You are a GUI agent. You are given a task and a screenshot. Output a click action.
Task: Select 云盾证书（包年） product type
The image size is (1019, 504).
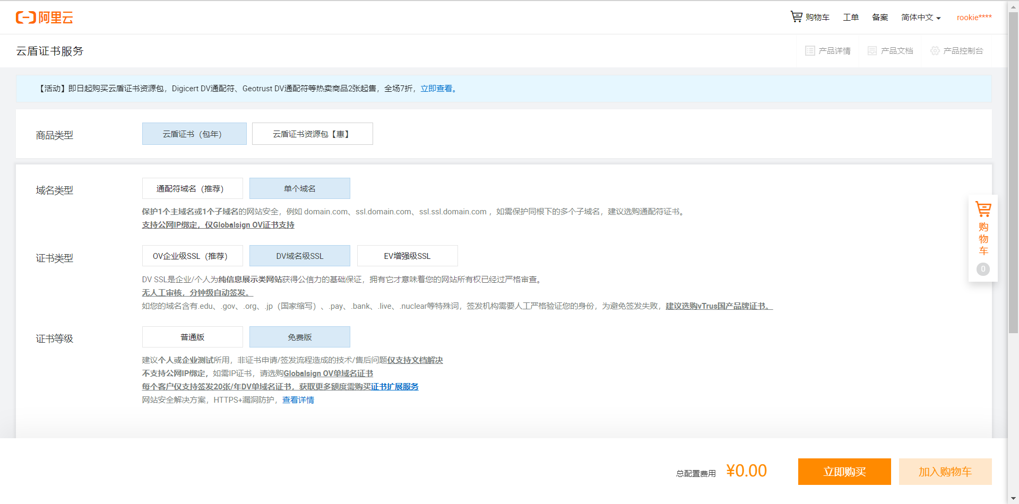[194, 134]
